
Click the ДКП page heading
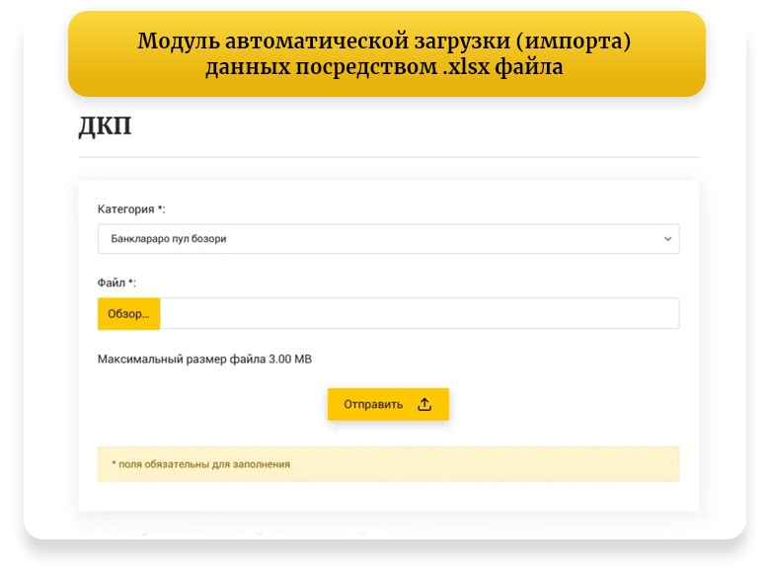point(105,127)
